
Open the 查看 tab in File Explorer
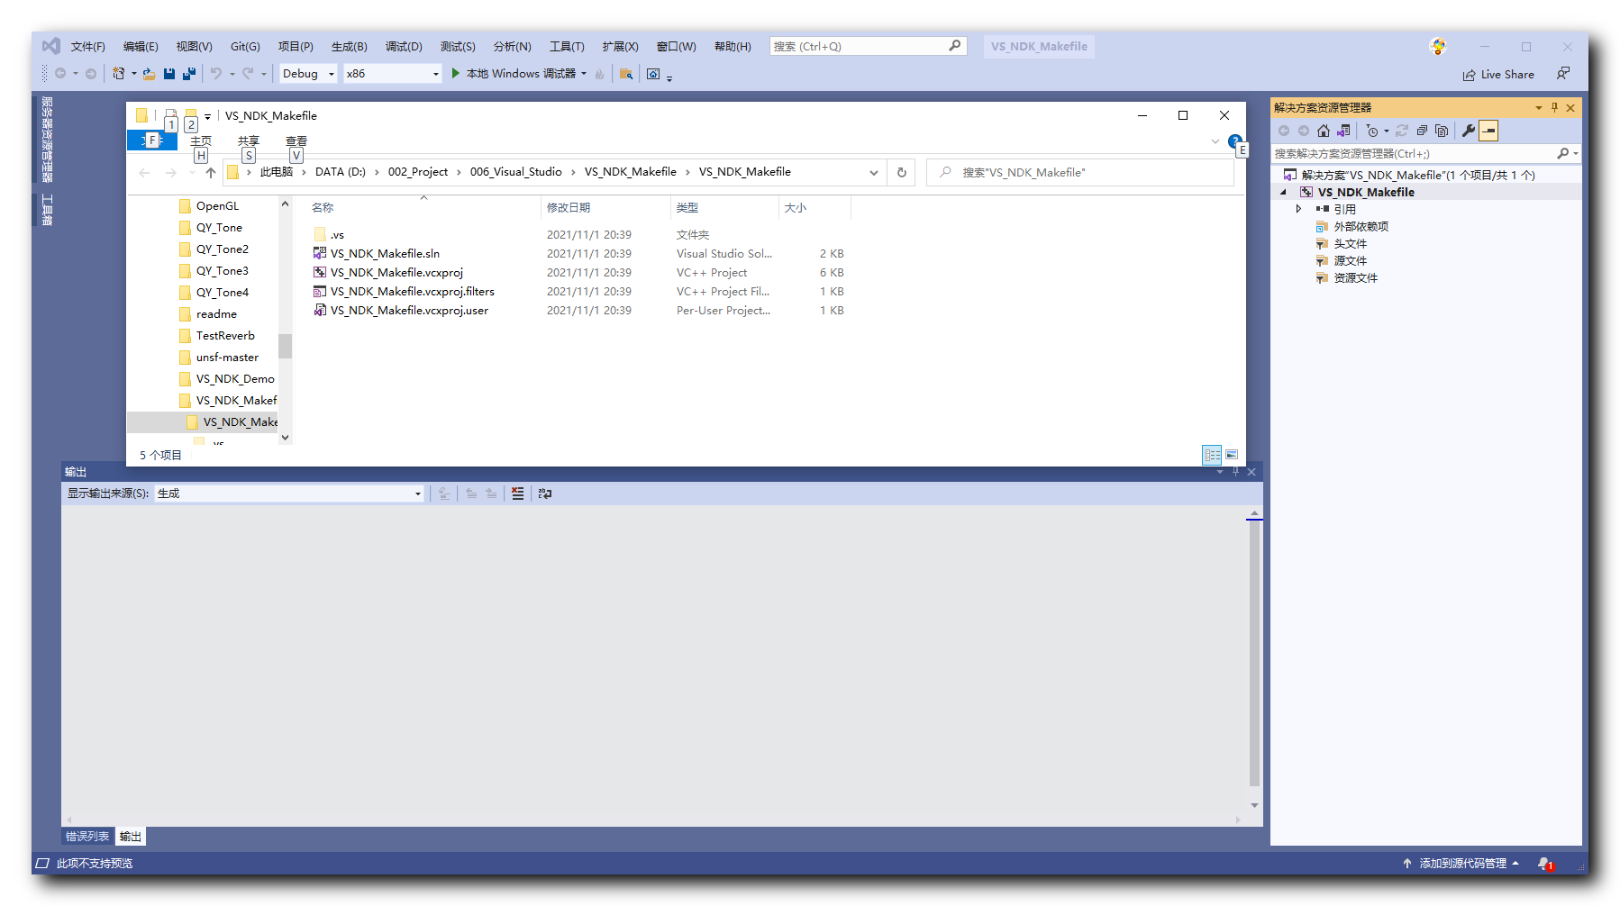[296, 141]
